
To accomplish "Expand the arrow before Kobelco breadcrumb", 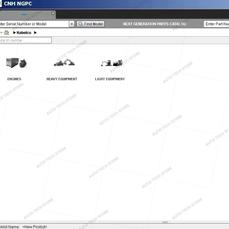I will pyautogui.click(x=14, y=33).
